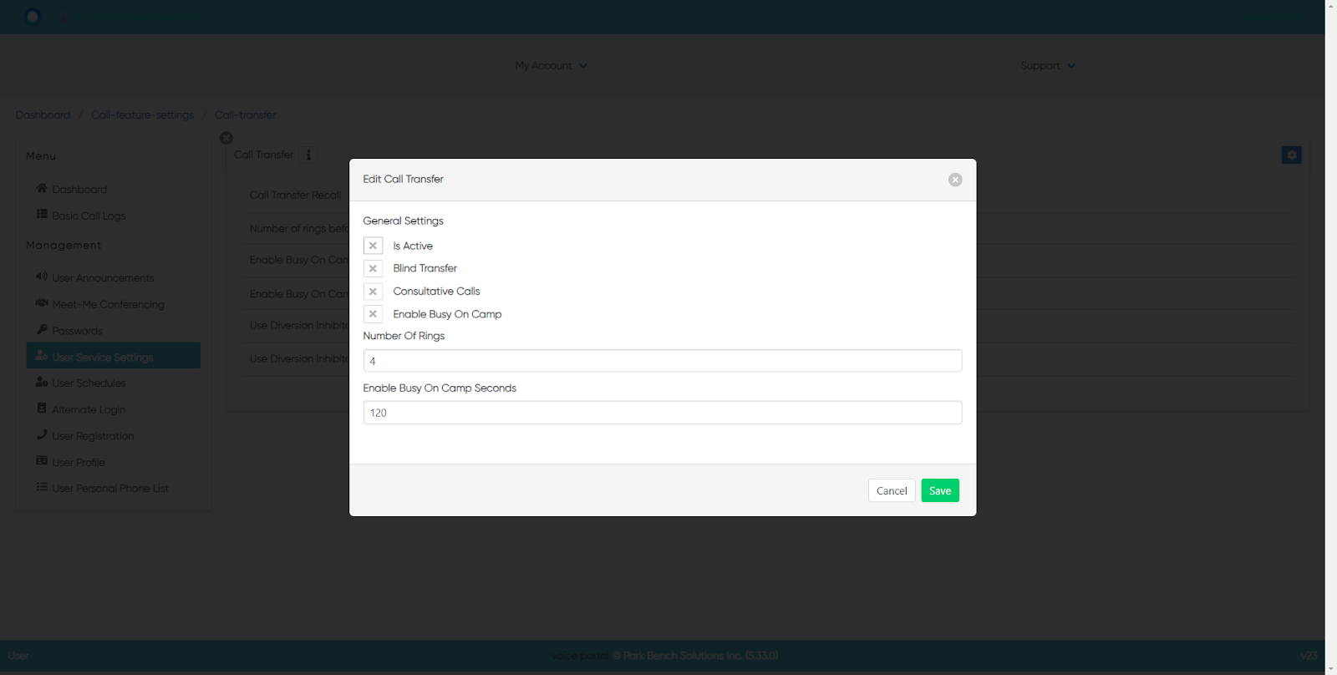Click the Call Transfer info icon

click(308, 155)
